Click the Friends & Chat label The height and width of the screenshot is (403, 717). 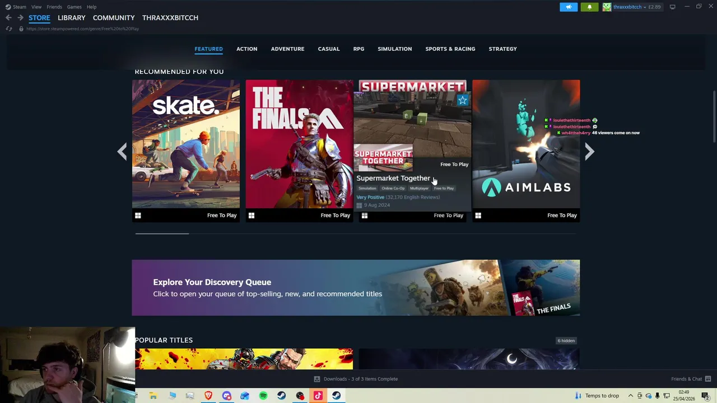pyautogui.click(x=686, y=379)
